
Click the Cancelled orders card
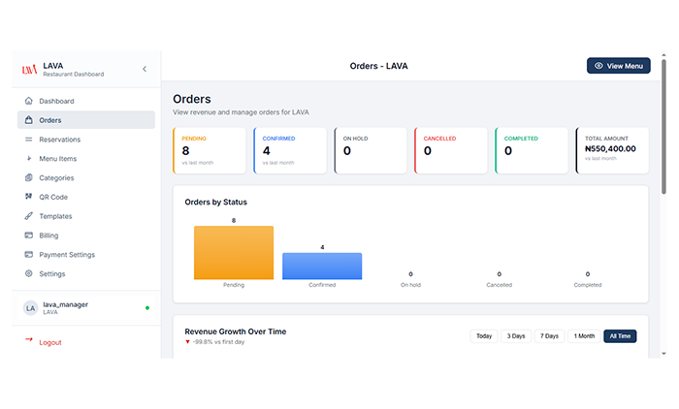point(451,150)
